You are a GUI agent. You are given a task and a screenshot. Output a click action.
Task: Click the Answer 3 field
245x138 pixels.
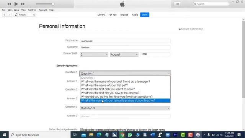[x=125, y=116]
